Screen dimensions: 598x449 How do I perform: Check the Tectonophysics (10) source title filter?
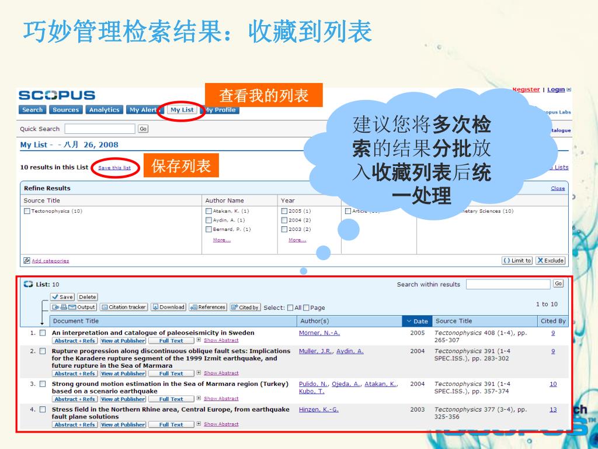tap(27, 211)
